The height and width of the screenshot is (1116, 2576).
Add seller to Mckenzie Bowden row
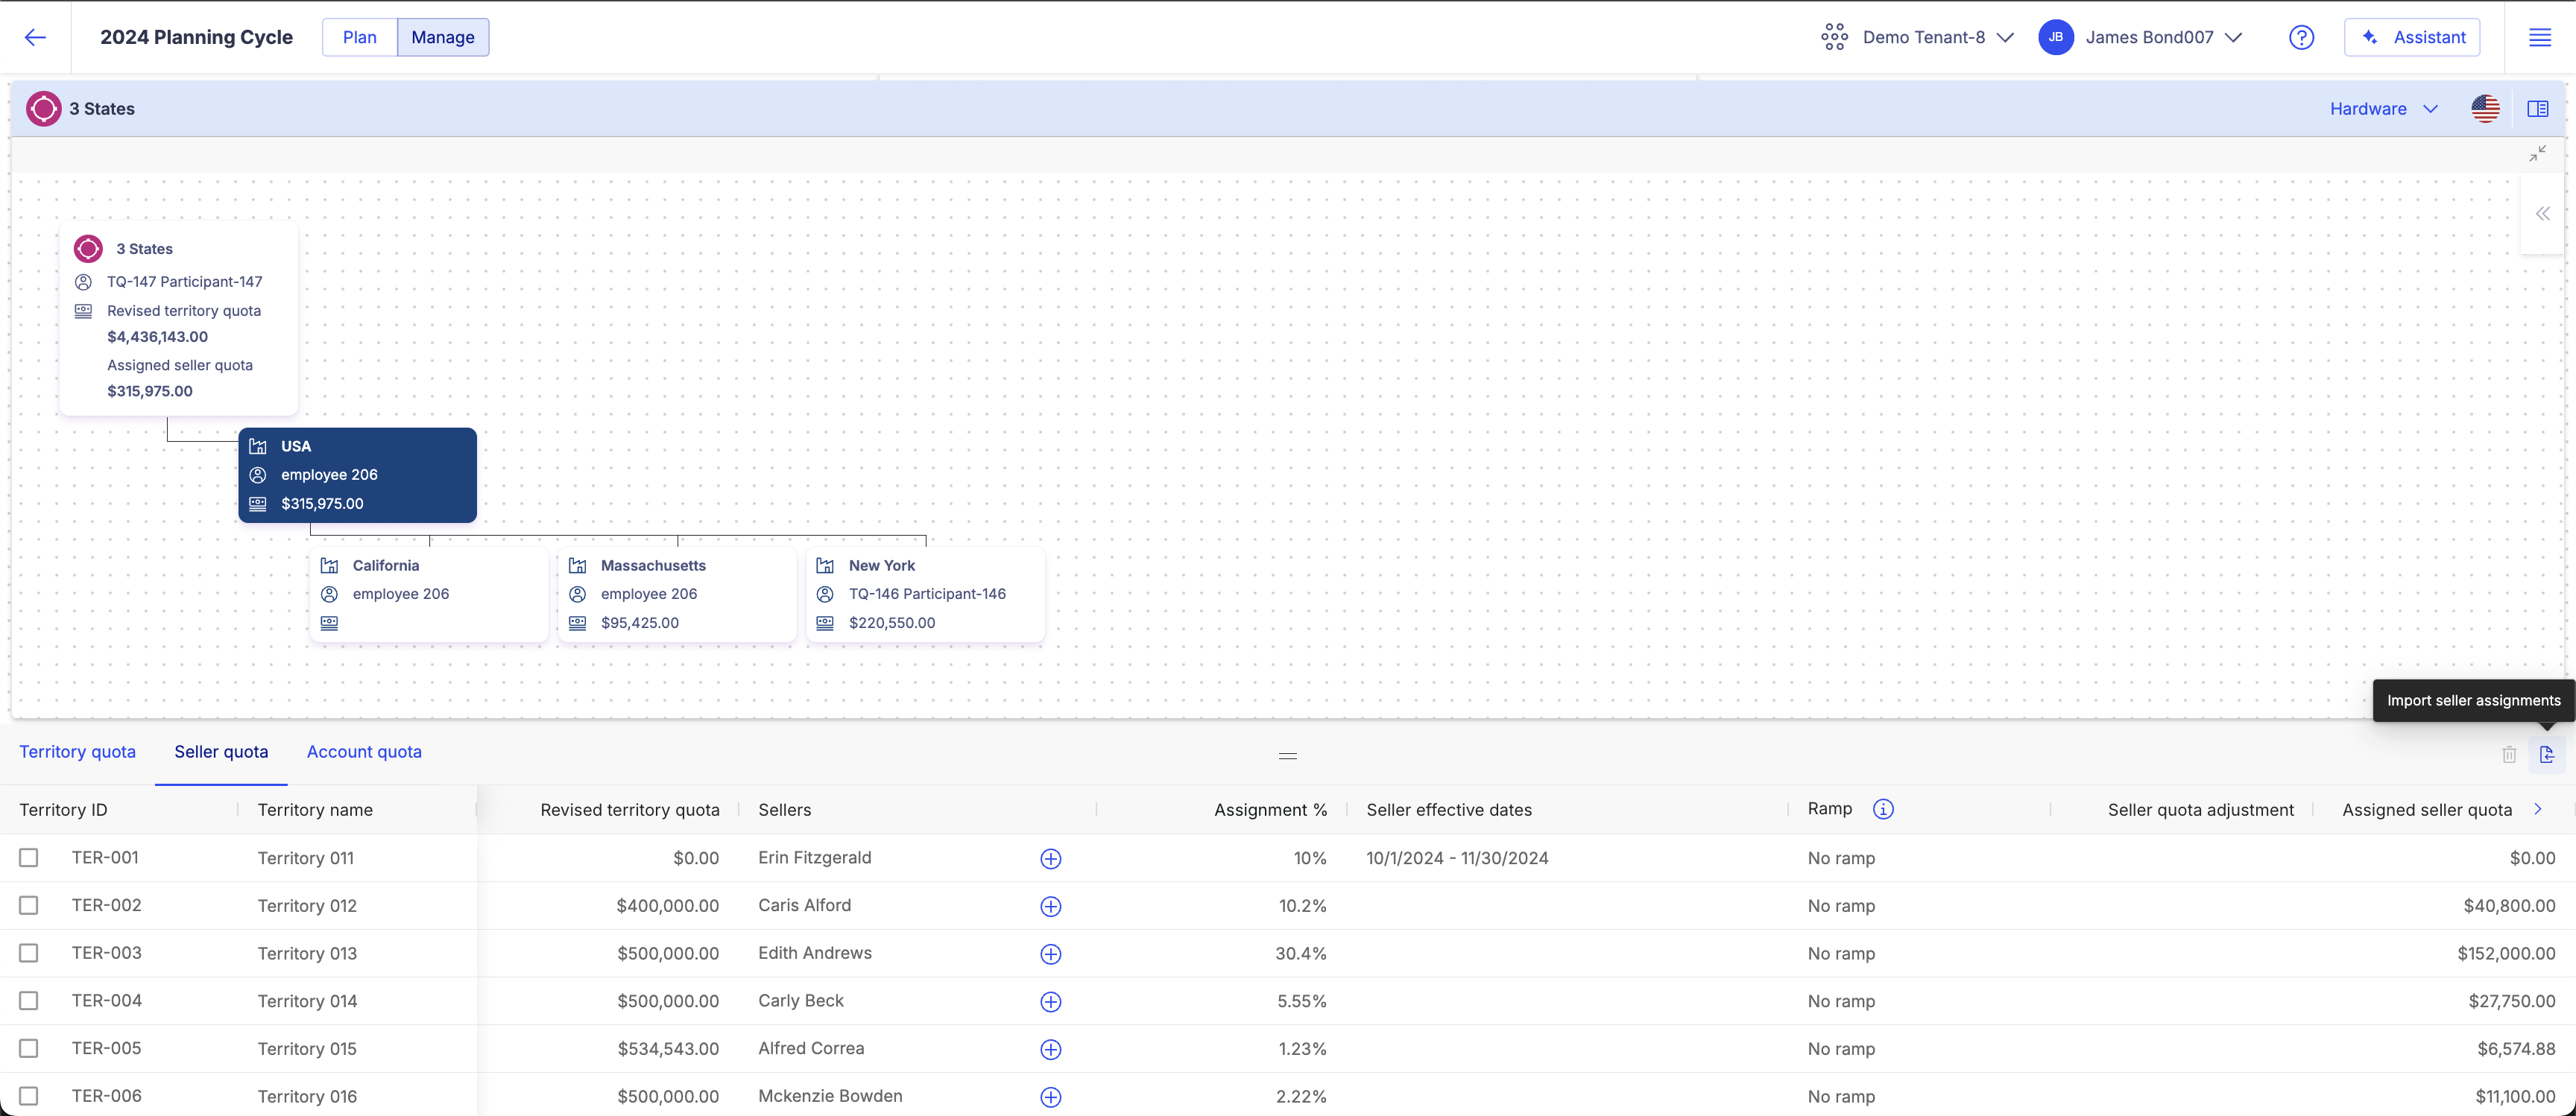[x=1050, y=1097]
